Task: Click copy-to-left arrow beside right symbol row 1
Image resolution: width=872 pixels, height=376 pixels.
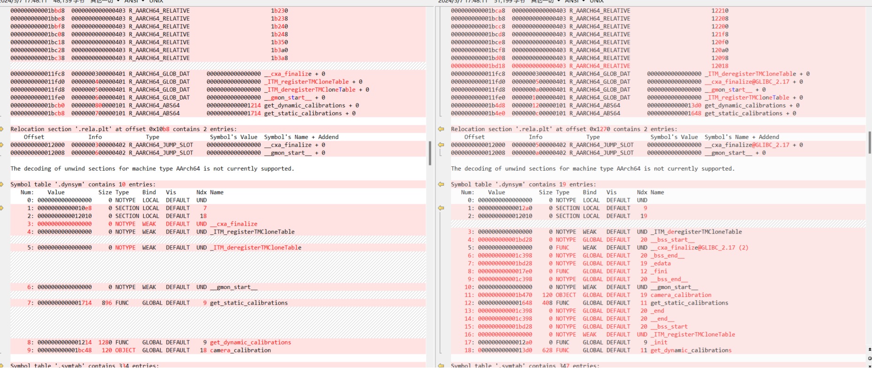Action: [x=441, y=208]
